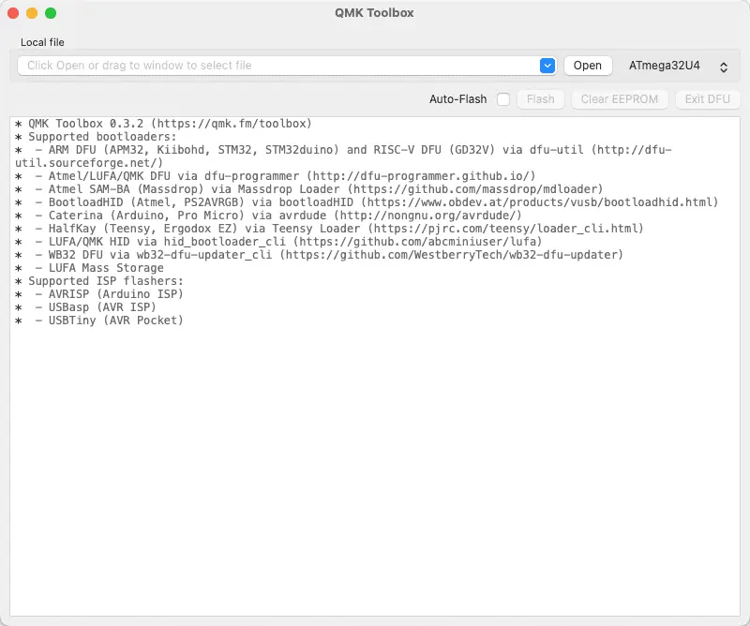
Task: Click the 'QMK Toolbox 0.3.2' log line
Action: pyautogui.click(x=163, y=124)
